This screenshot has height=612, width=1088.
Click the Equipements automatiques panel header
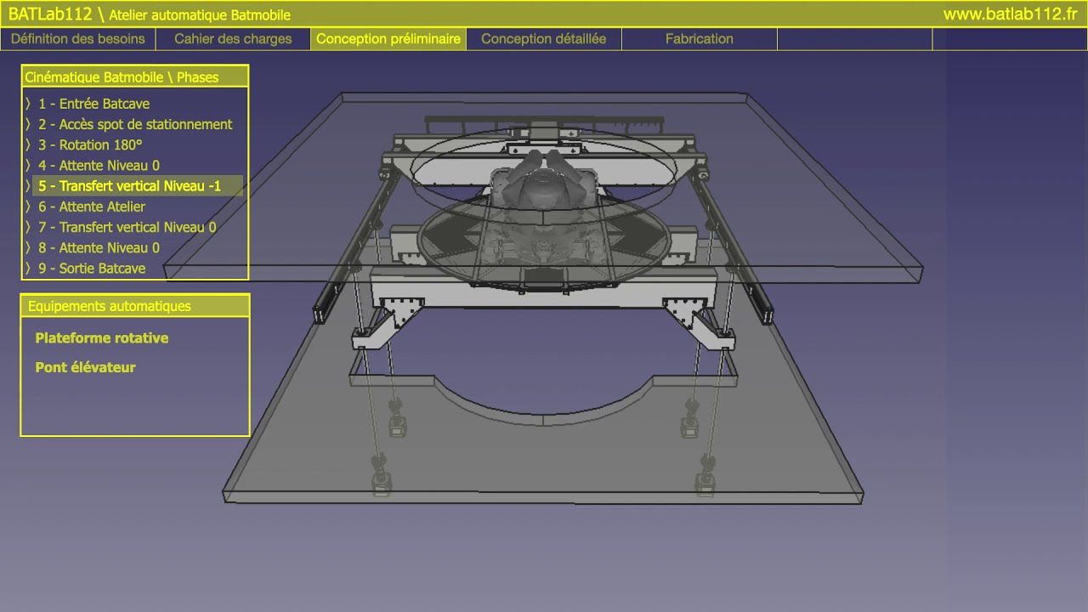coord(134,306)
